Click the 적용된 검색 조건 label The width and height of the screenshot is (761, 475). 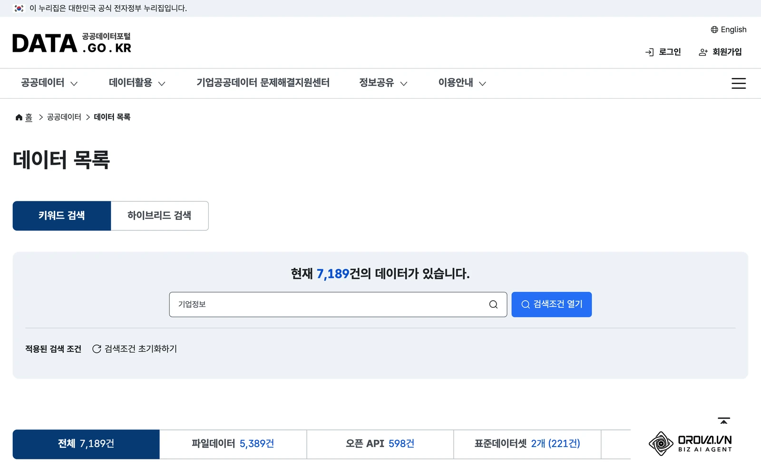53,349
